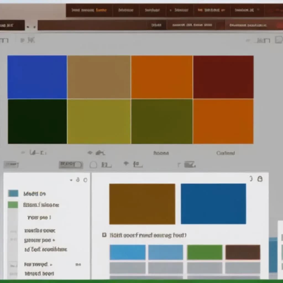The width and height of the screenshot is (283, 283).
Task: Open the second tab in the top brown bar
Action: point(126,11)
